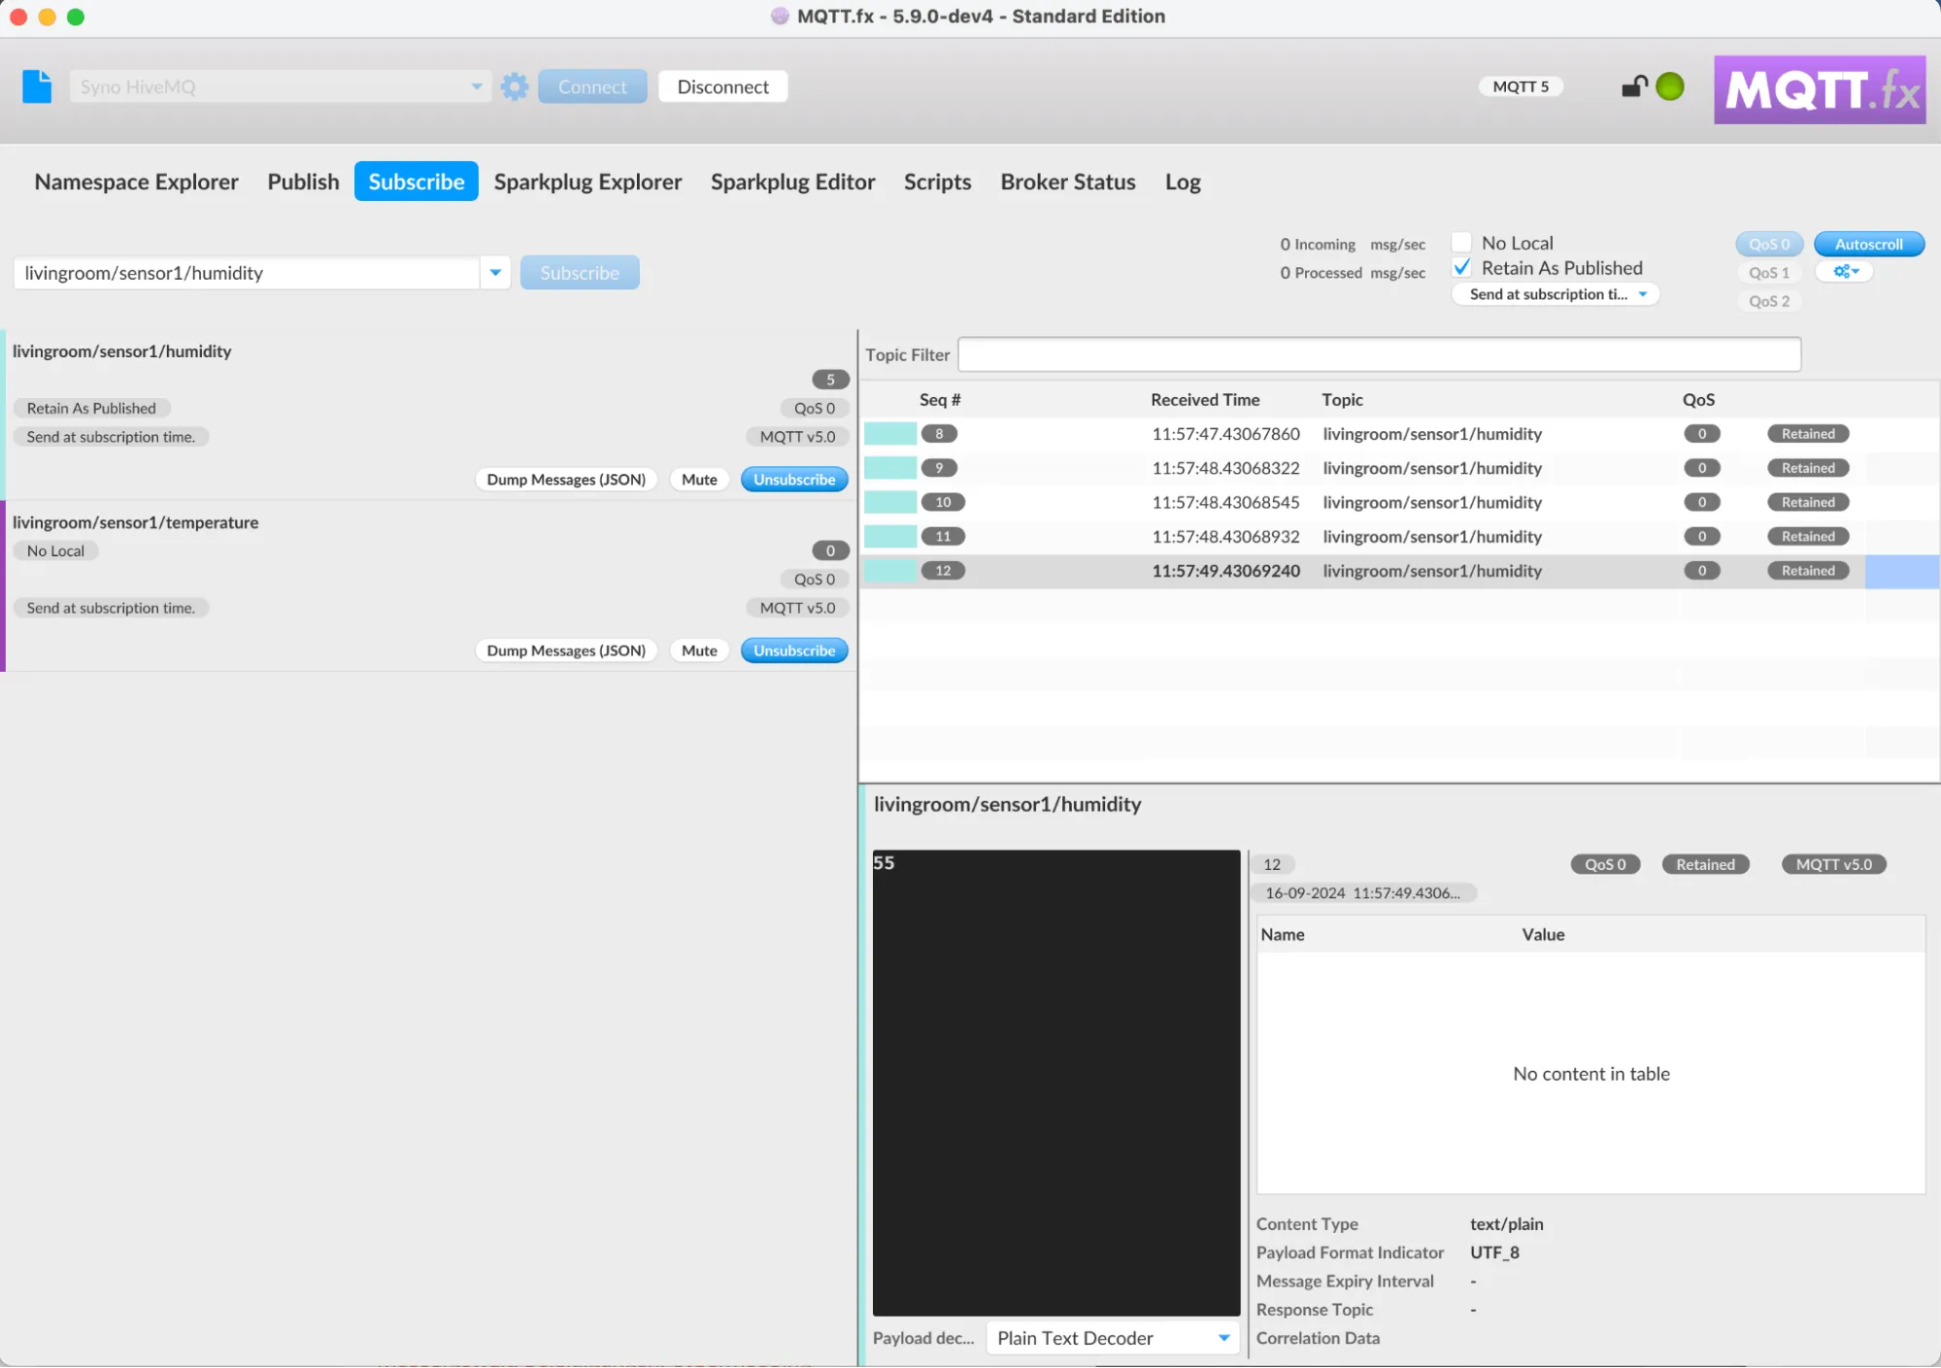This screenshot has height=1368, width=1941.
Task: Unsubscribe from livingroom/sensor1/temperature
Action: [794, 651]
